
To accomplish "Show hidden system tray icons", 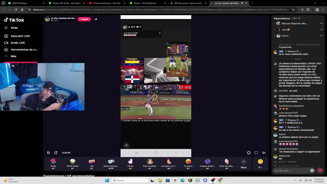I will 295,180.
